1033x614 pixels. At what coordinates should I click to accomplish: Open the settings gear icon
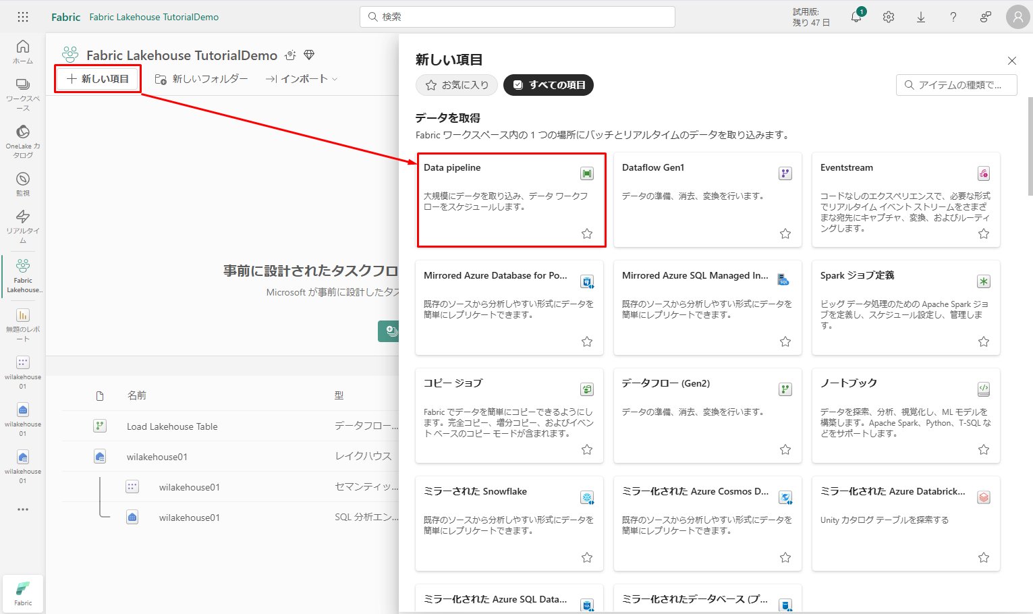click(889, 17)
